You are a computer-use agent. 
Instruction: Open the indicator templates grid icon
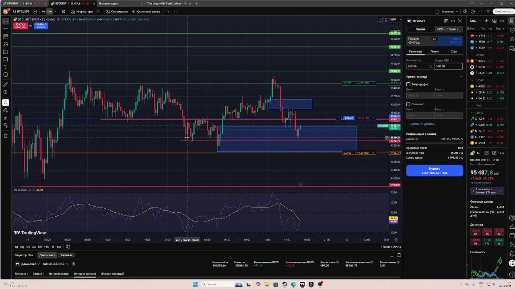click(x=98, y=12)
